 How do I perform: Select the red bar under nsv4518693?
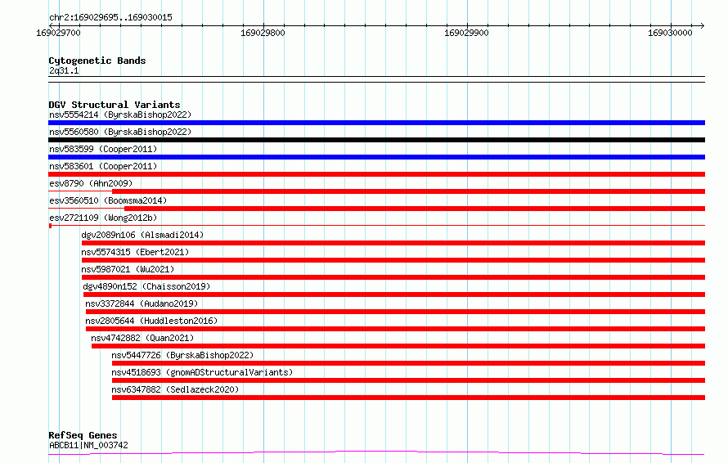(408, 380)
